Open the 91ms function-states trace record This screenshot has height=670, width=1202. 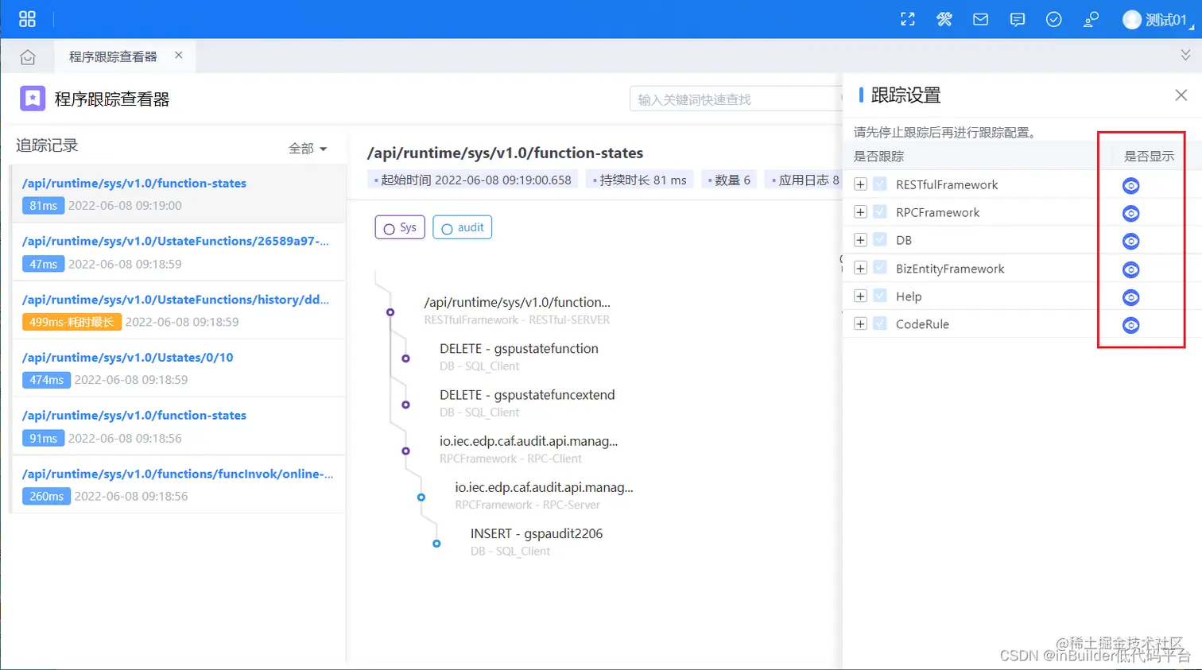pos(178,426)
